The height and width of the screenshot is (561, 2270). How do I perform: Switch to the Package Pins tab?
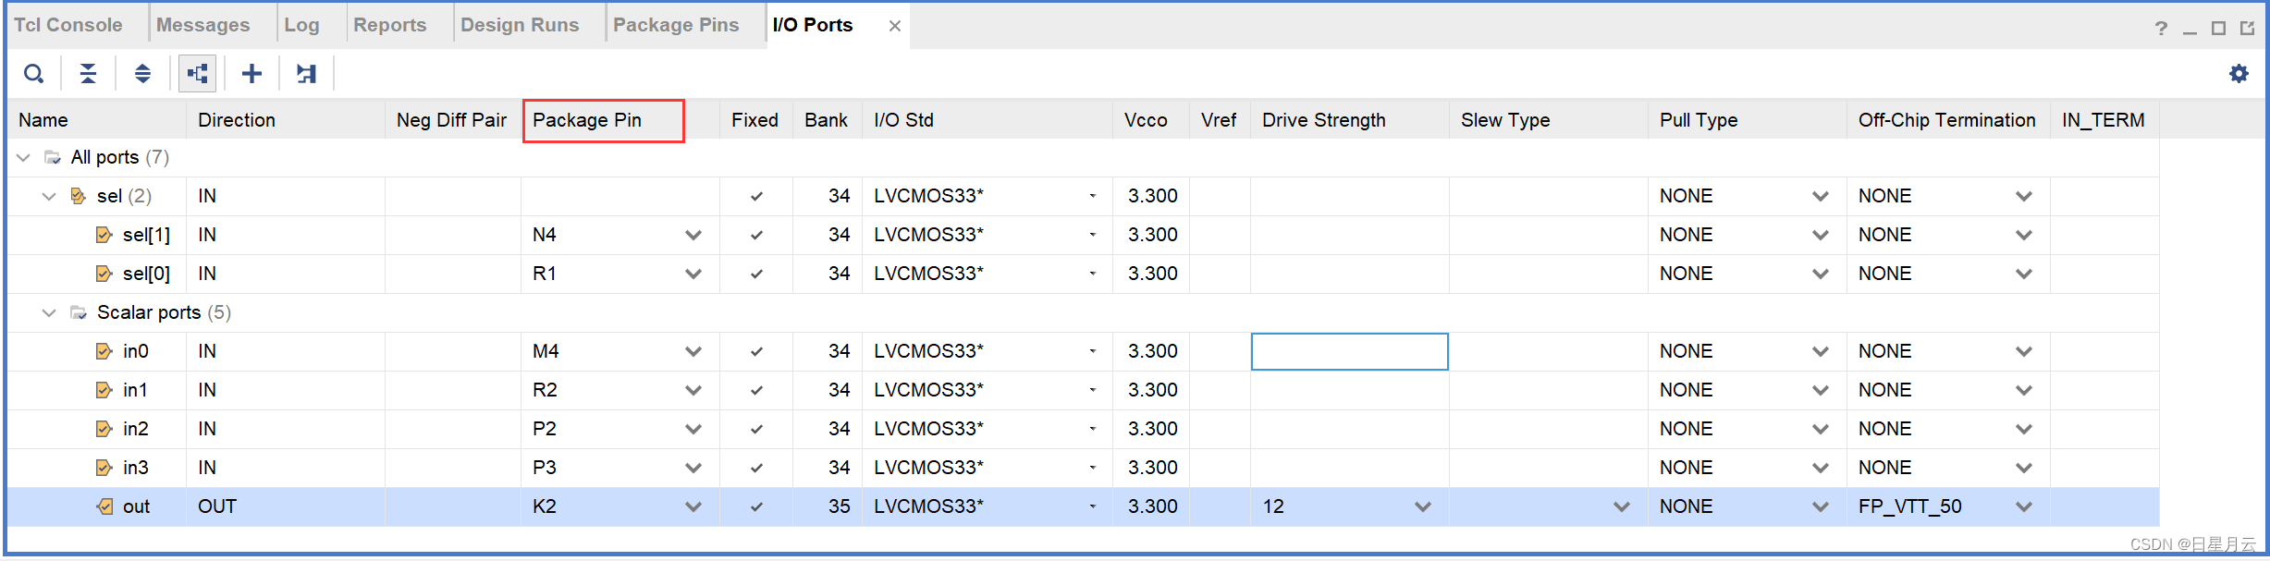coord(677,25)
